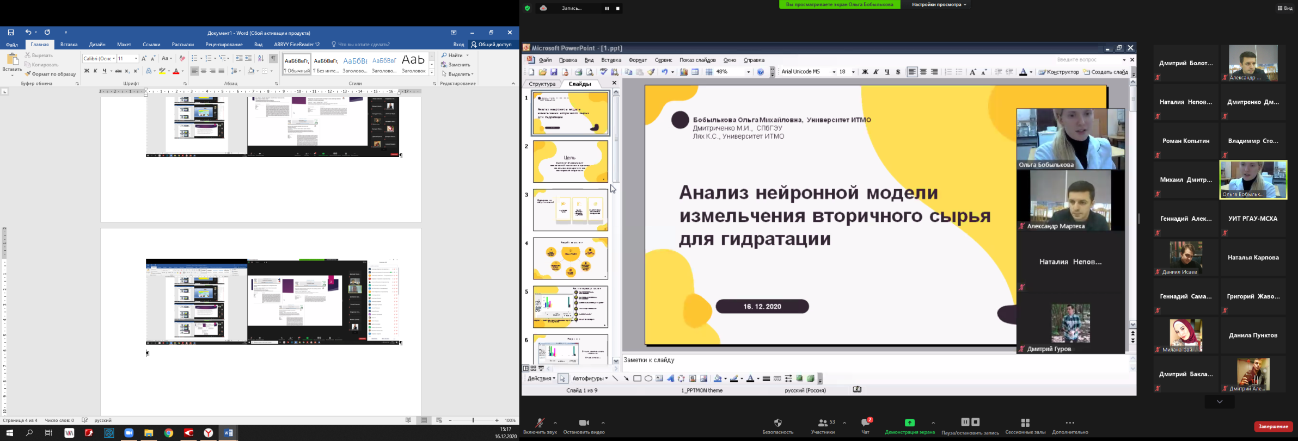Image resolution: width=1298 pixels, height=441 pixels.
Task: Open the Настройки просмотра dropdown in Zoom
Action: (939, 4)
